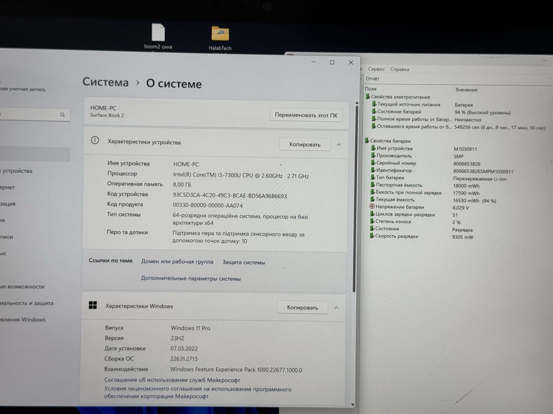Click icon of Напряжение батареи row
553x414 pixels.
coord(372,206)
